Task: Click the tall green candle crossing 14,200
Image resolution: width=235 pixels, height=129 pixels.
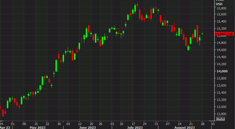Action: 56,65
